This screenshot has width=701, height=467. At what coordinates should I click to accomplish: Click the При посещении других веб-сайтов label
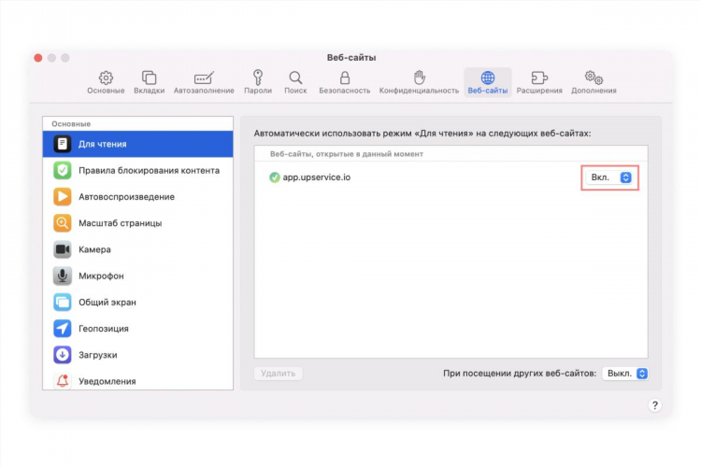point(520,374)
